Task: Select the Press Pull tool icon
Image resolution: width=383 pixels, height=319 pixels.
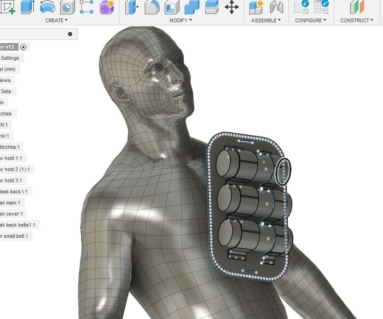Action: click(x=131, y=7)
